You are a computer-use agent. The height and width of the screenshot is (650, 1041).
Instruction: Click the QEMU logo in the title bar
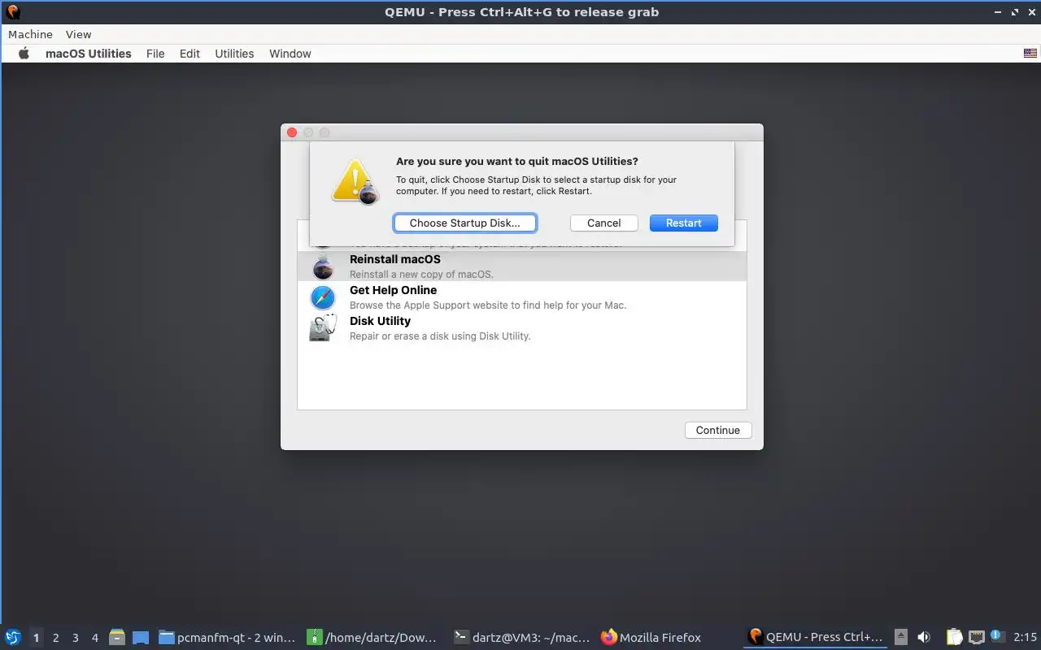(x=12, y=11)
